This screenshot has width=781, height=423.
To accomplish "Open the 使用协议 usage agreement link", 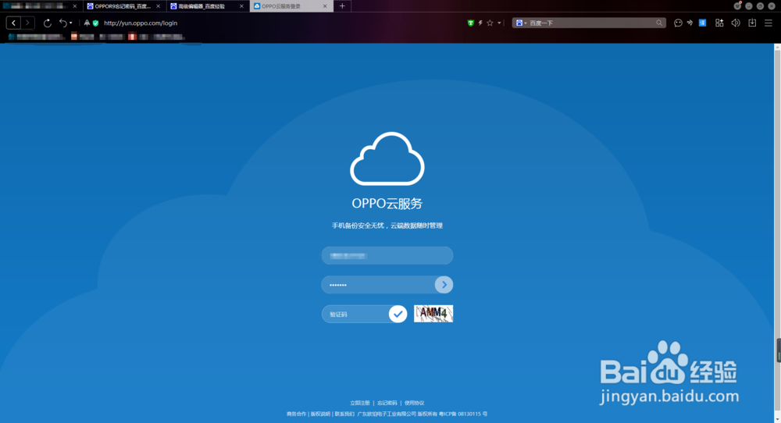I will pyautogui.click(x=415, y=403).
